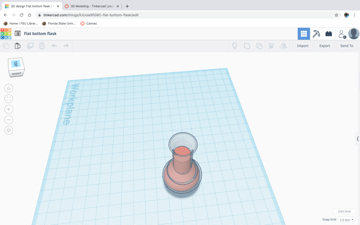Screen dimensions: 360x225
Task: Zoom in with the plus button
Action: (x=9, y=109)
